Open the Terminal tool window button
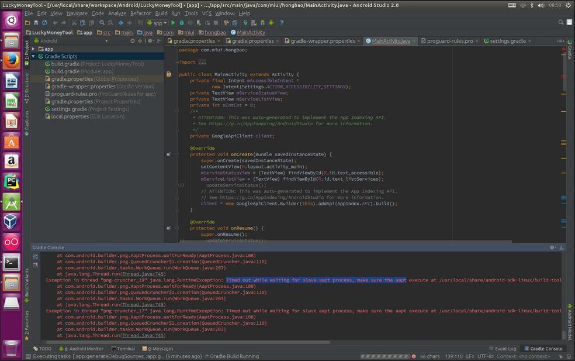 (x=123, y=349)
